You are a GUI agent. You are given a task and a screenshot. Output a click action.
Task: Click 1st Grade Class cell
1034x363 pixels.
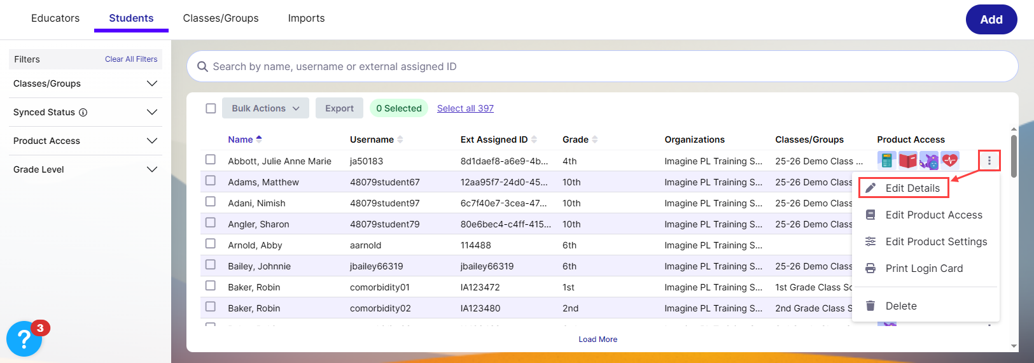click(814, 287)
